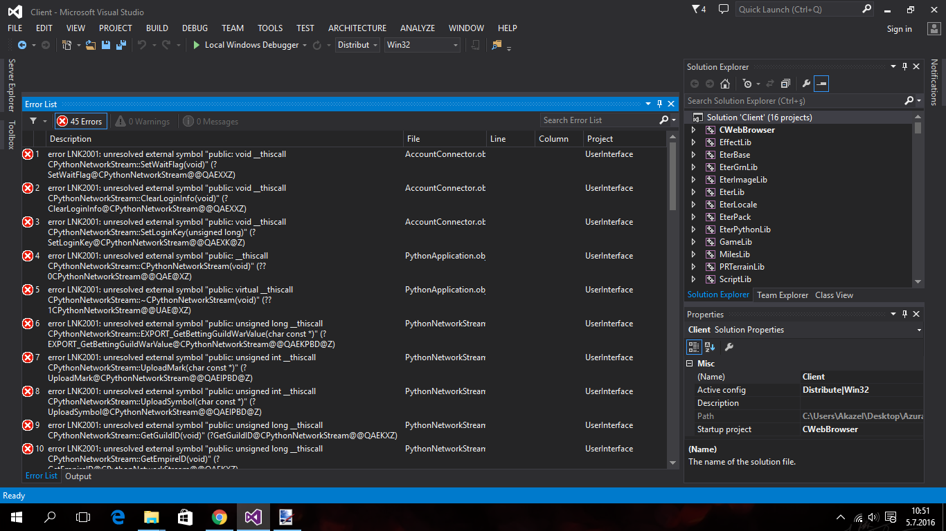Click the New Project toolbar icon
The width and height of the screenshot is (946, 531).
coord(67,45)
